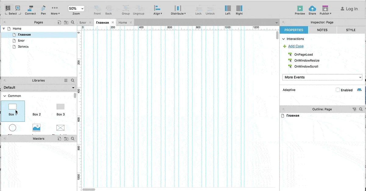The width and height of the screenshot is (366, 191).
Task: Enable the Adaptive views checkbox
Action: coord(338,90)
